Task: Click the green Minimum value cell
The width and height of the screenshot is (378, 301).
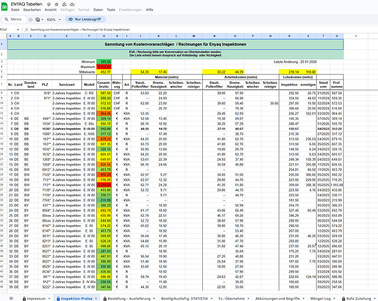Action: point(105,62)
